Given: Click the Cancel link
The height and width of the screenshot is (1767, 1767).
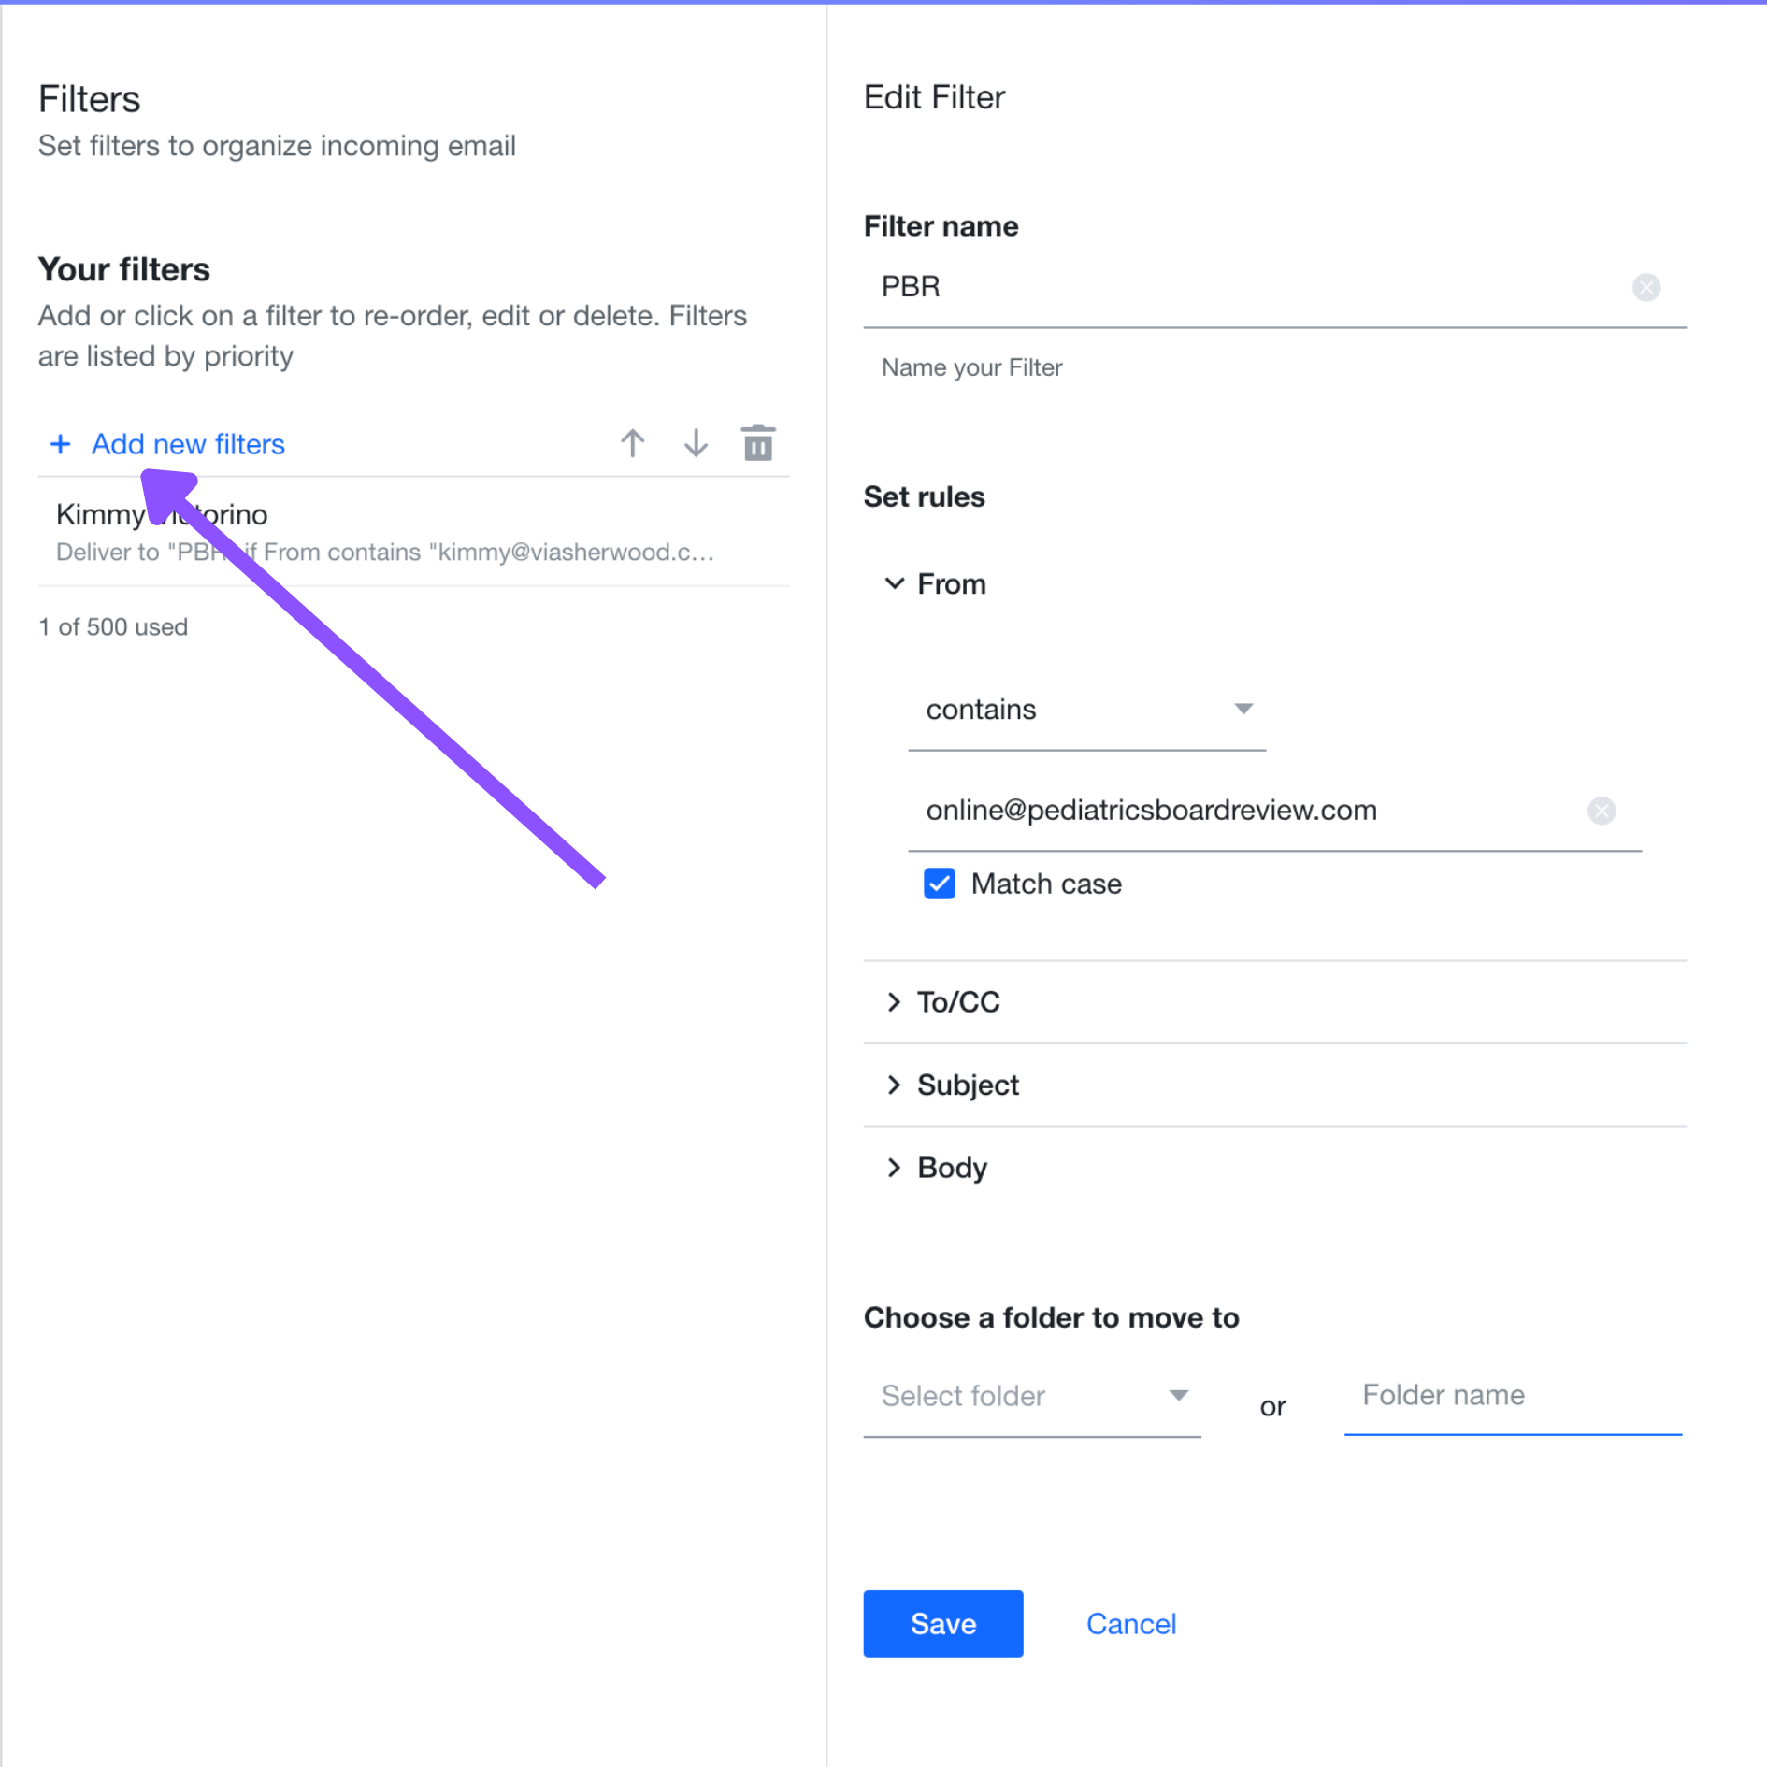Looking at the screenshot, I should coord(1130,1623).
